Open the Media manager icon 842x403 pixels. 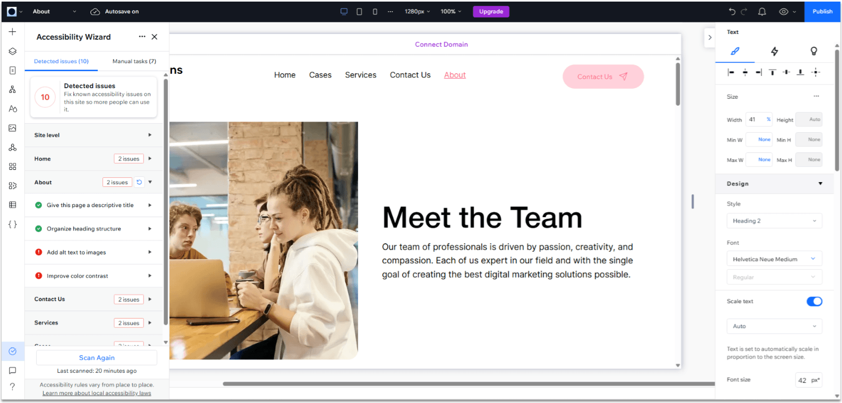12,128
